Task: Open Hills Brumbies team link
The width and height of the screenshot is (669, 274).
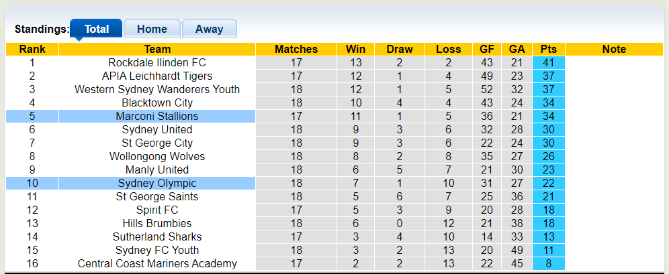Action: pos(157,223)
